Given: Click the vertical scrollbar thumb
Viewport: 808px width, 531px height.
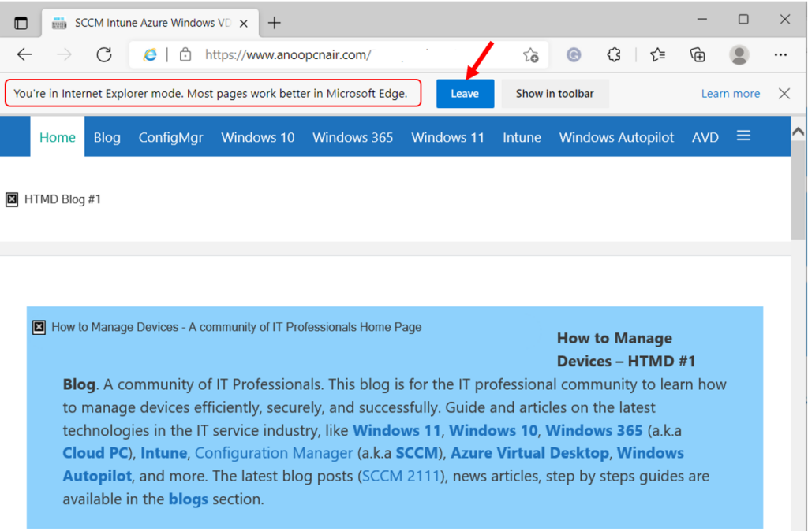Looking at the screenshot, I should coord(799,191).
